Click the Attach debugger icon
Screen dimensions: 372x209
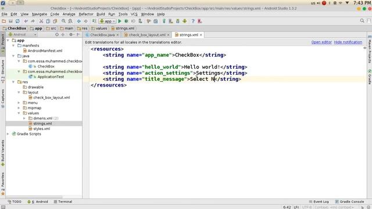140,21
